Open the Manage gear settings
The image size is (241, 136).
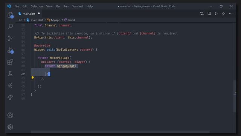10,127
